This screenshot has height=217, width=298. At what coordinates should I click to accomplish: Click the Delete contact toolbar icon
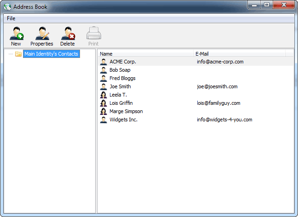[68, 33]
